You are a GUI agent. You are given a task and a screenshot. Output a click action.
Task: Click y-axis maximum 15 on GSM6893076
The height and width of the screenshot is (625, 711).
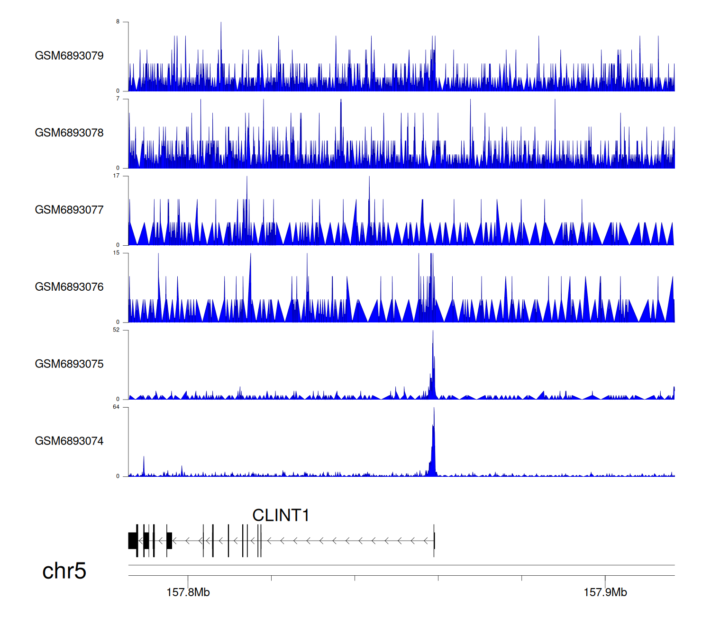116,253
